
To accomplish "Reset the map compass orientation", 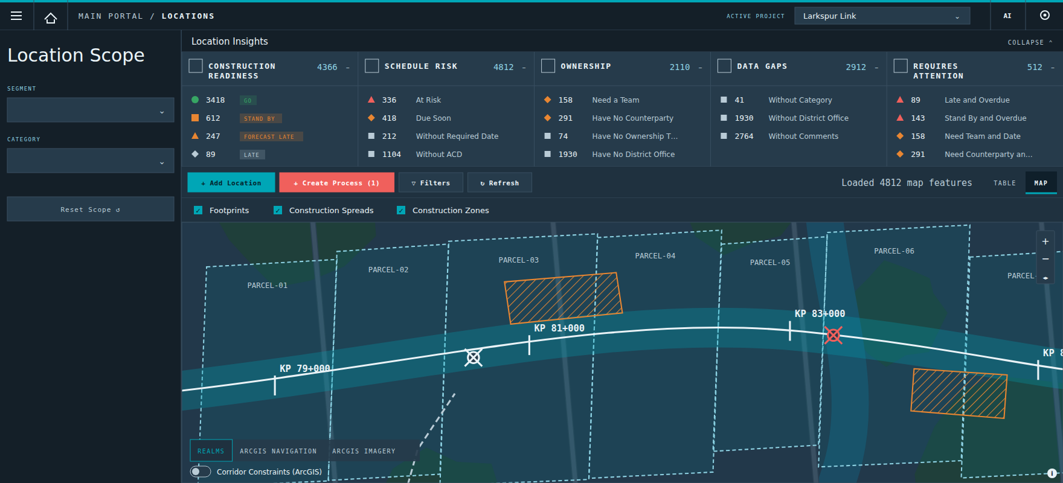I will coord(1045,277).
